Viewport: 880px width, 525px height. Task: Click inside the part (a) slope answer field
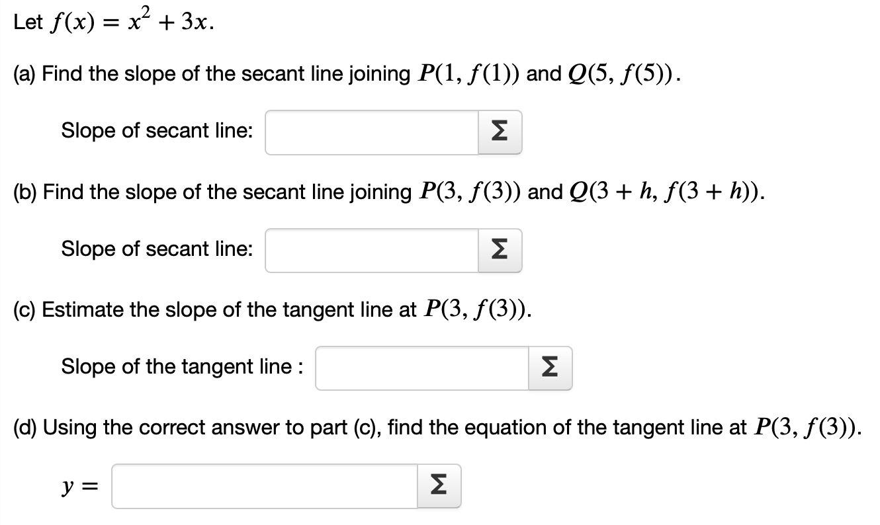pos(371,132)
